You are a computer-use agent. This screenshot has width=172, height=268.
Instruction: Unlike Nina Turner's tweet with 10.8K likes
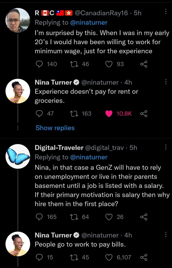[x=109, y=114]
